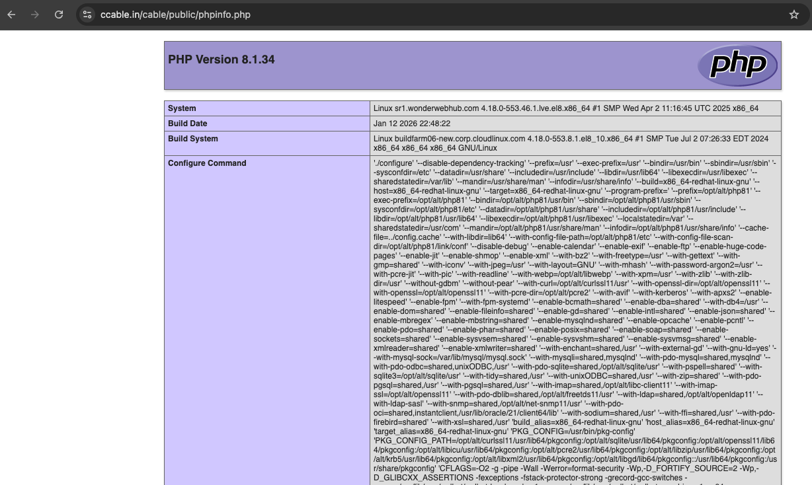This screenshot has width=812, height=485.
Task: Click the PHP logo image
Action: coord(737,65)
